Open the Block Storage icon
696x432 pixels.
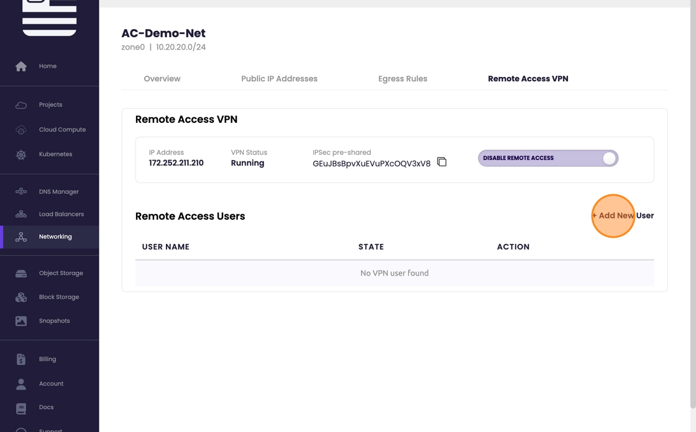pos(21,297)
